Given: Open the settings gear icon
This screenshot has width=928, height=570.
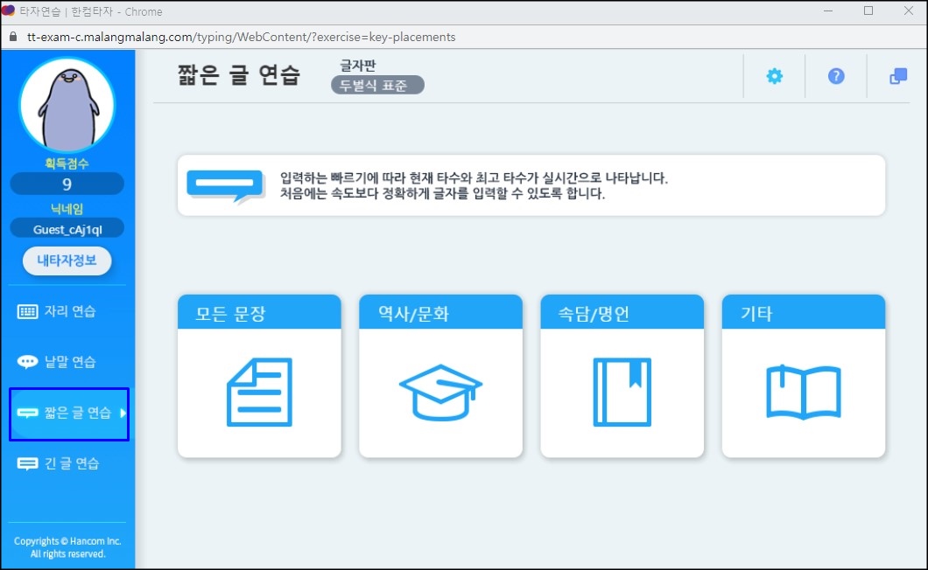Looking at the screenshot, I should coord(774,76).
